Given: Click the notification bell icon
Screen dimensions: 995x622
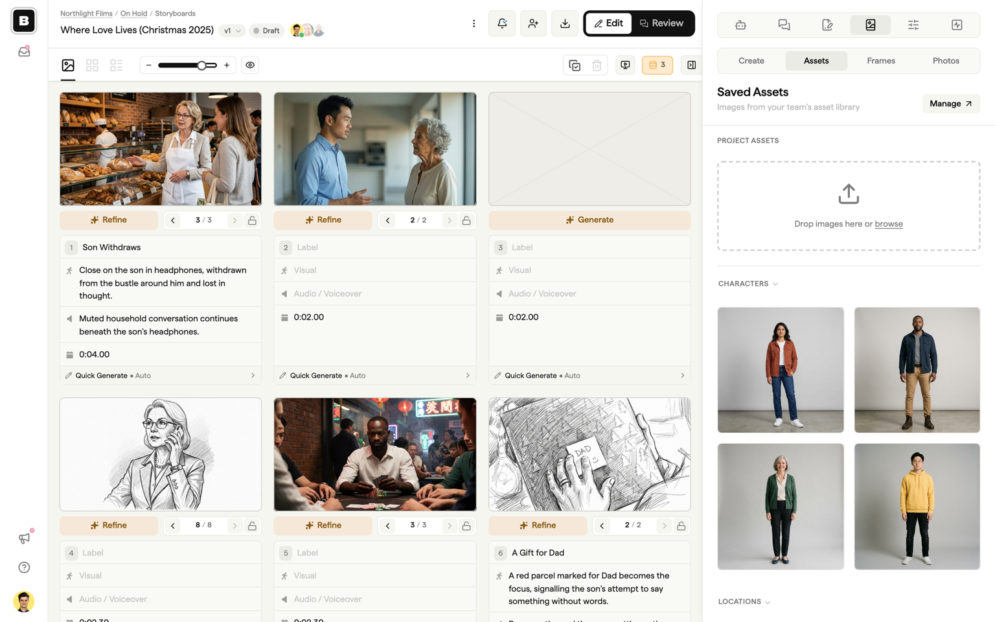Looking at the screenshot, I should [502, 23].
